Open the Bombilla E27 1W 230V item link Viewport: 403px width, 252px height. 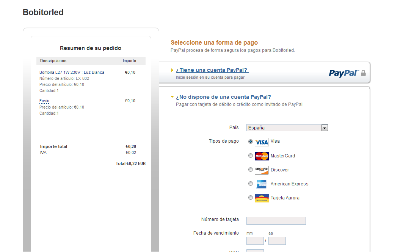pos(72,72)
